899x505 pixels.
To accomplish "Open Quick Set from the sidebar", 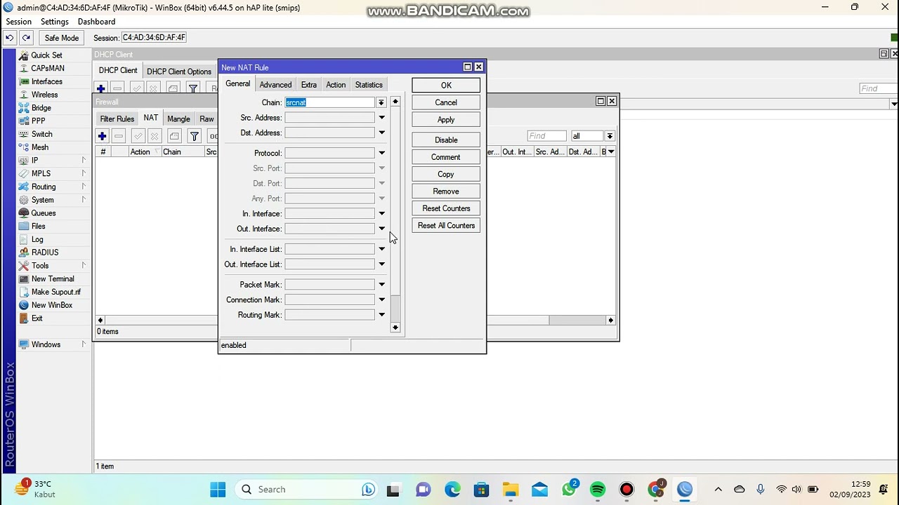I will (46, 55).
